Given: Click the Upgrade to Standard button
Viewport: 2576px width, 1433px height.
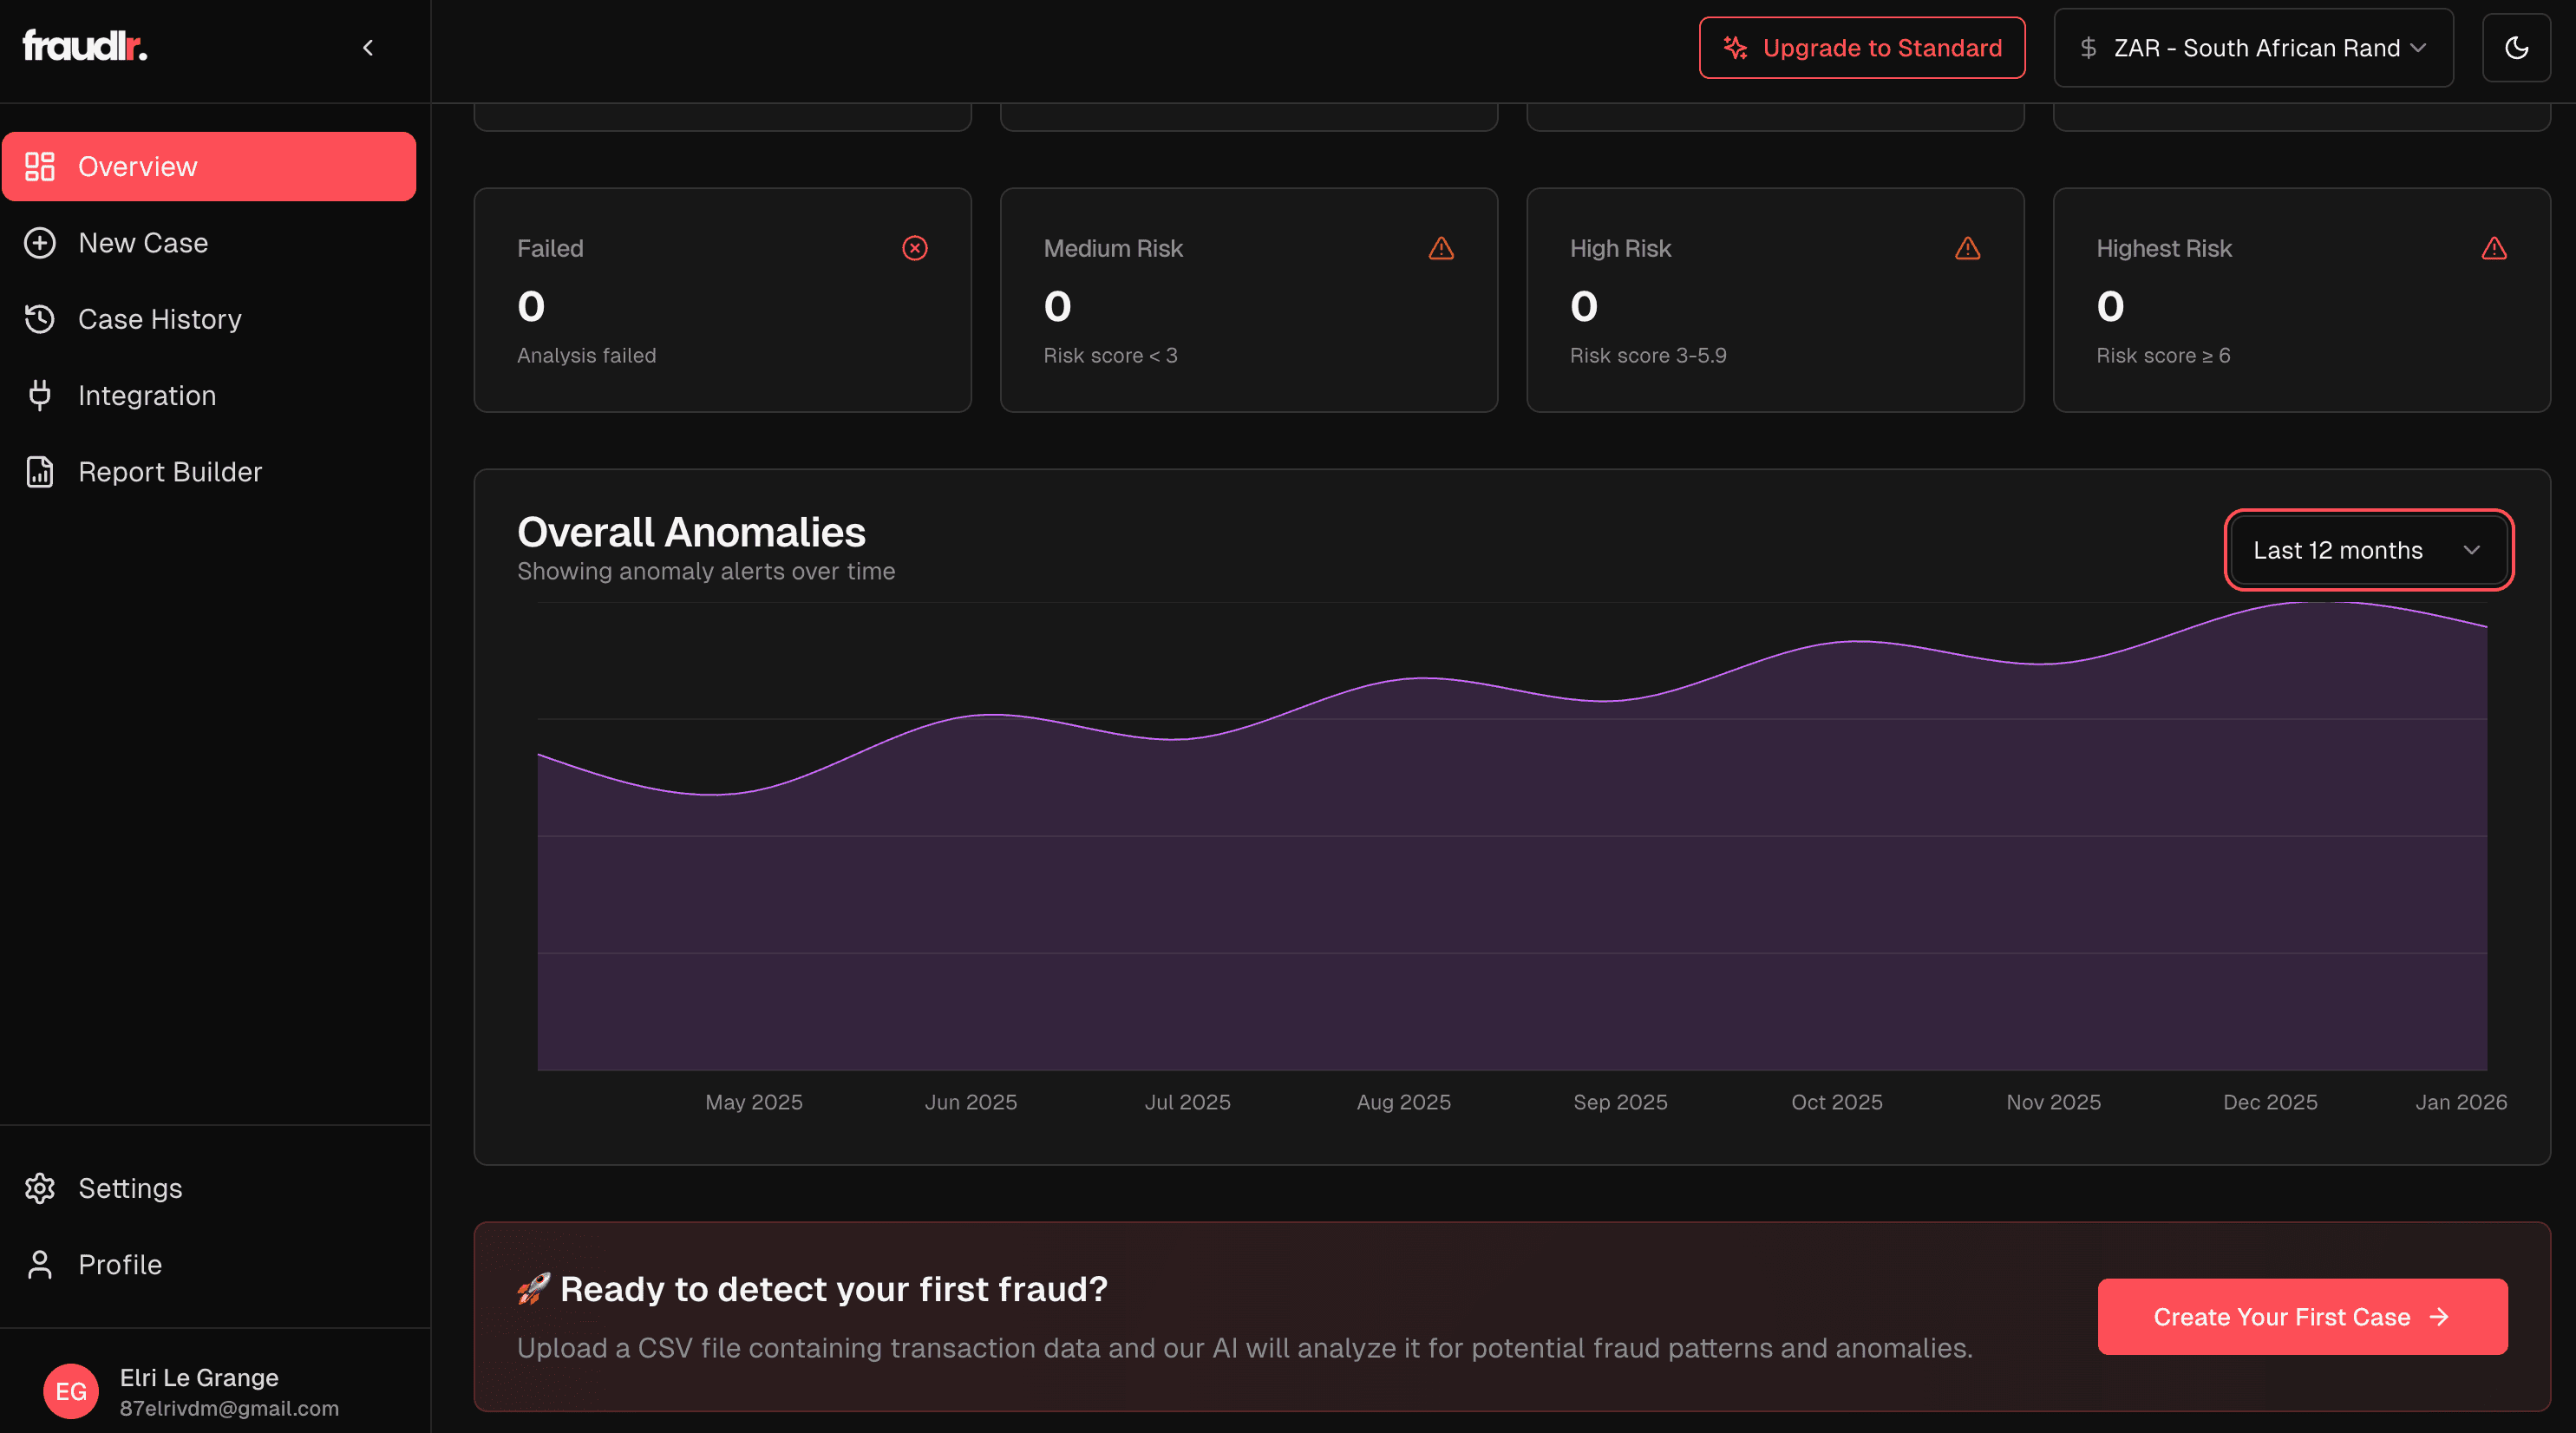Looking at the screenshot, I should pos(1861,47).
